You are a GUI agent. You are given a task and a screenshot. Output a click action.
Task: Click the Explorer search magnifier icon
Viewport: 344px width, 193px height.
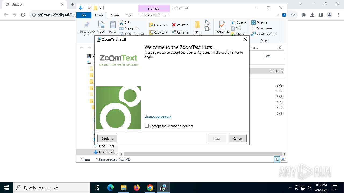280,48
